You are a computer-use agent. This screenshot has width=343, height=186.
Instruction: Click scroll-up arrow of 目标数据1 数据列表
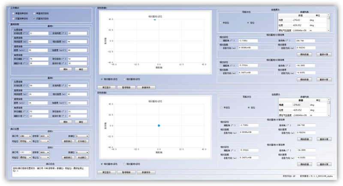328,15
